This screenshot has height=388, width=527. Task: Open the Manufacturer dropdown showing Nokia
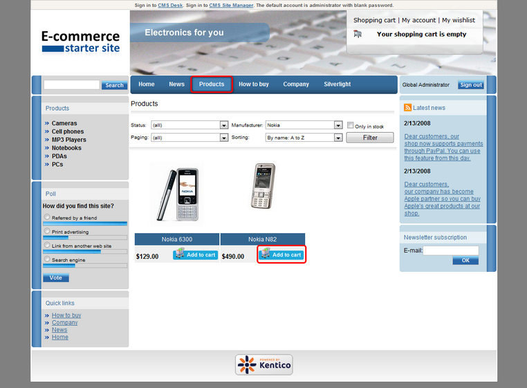pos(304,125)
